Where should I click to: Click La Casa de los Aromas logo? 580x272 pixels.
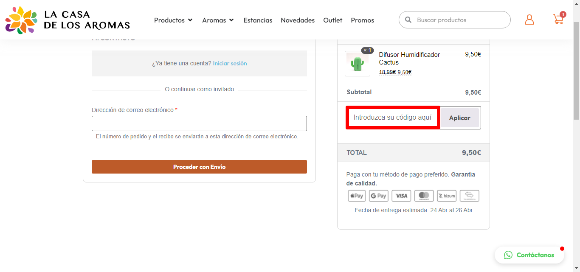(x=68, y=20)
